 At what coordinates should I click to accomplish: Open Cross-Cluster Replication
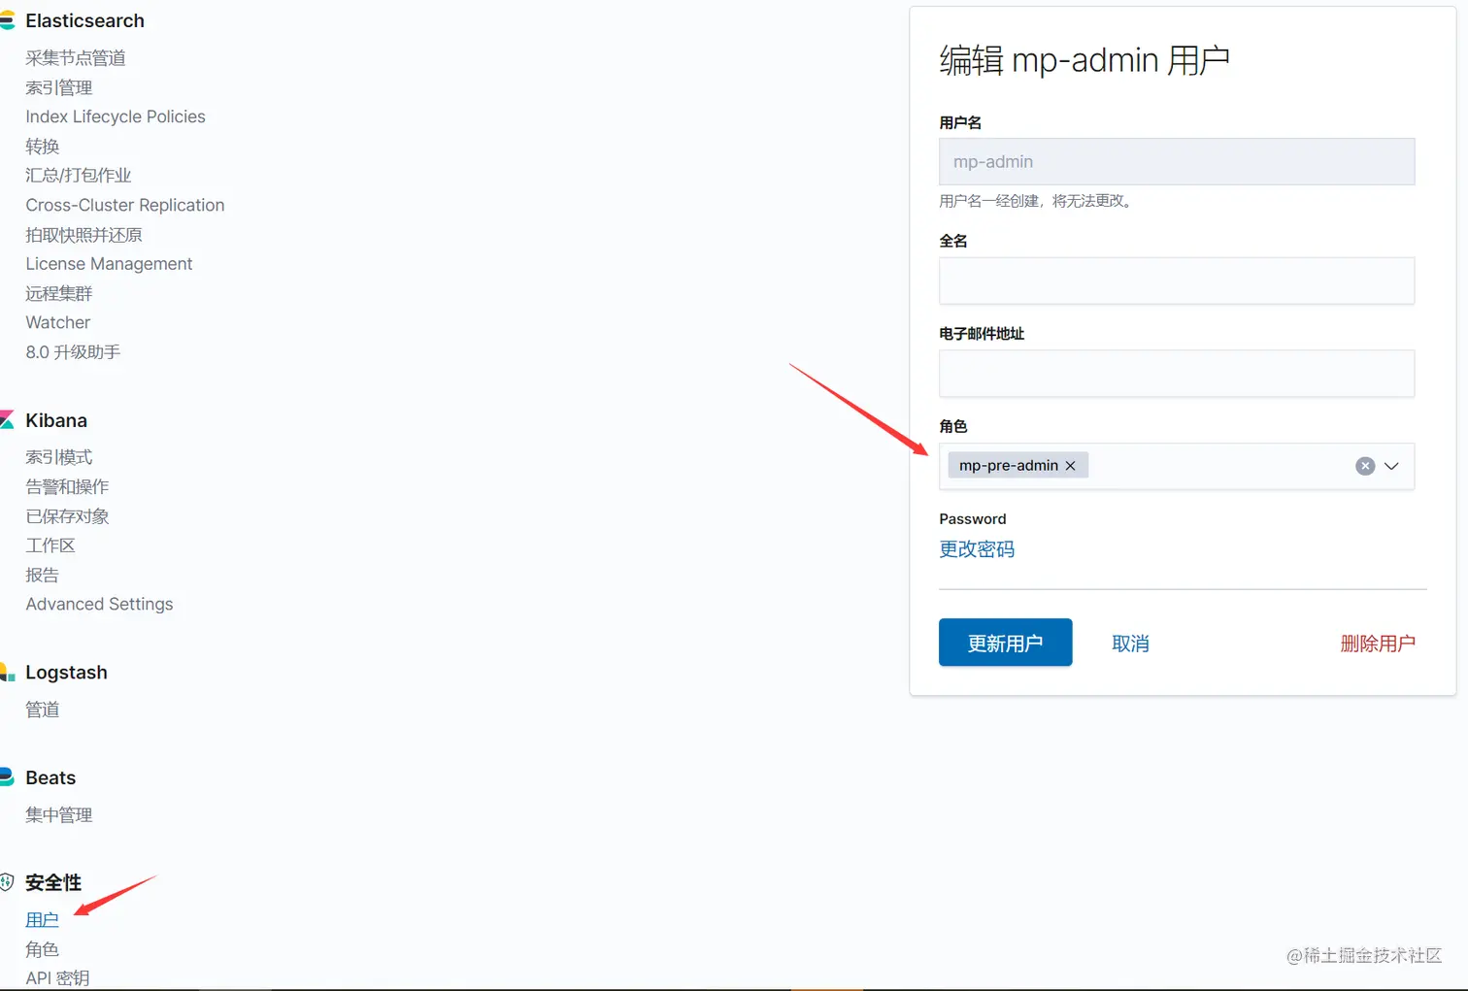click(125, 205)
